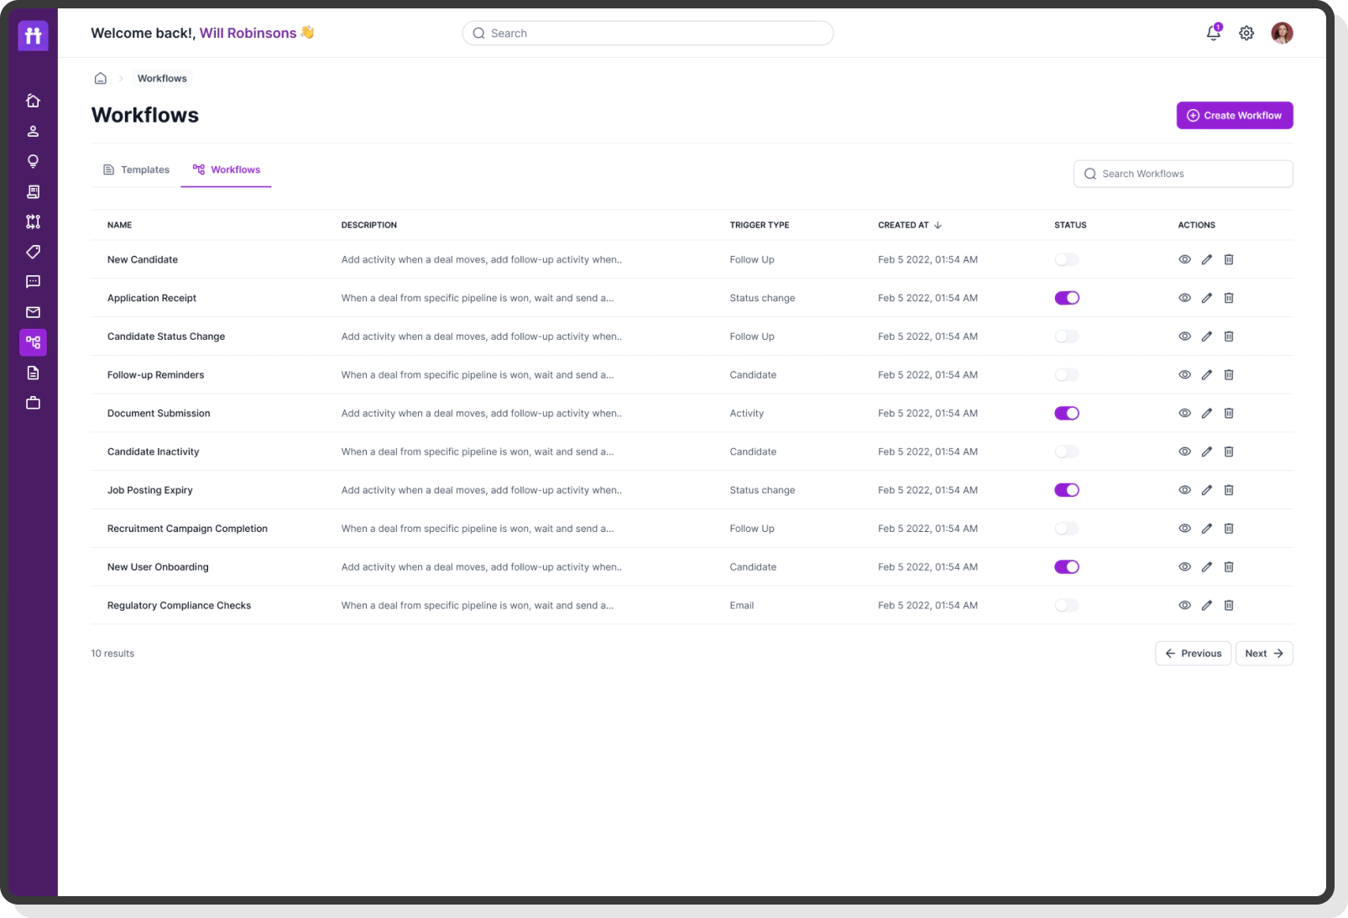Screen dimensions: 1348x918
Task: Open notifications bell
Action: 1214,33
